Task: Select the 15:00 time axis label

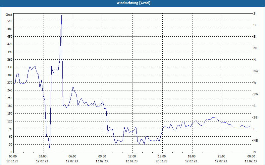Action: 161,156
